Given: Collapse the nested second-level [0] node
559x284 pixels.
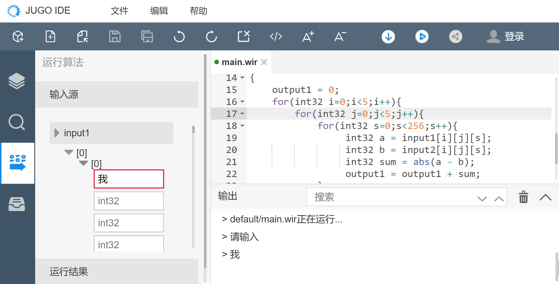Looking at the screenshot, I should coord(83,163).
